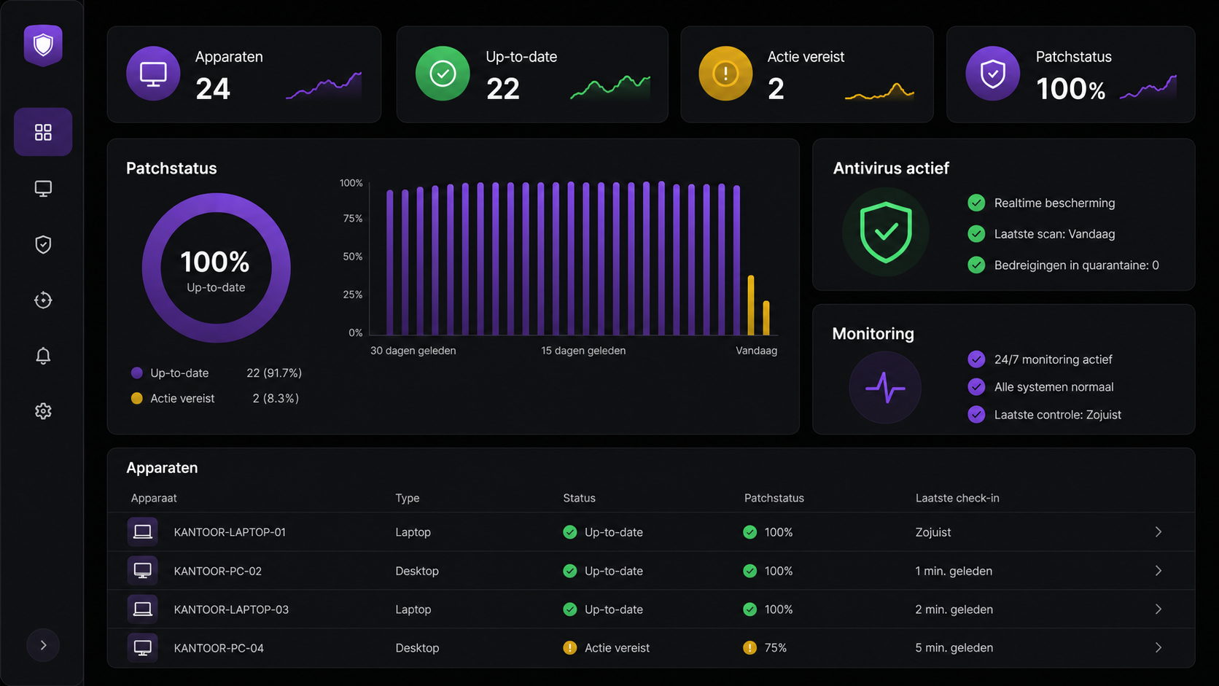Screen dimensions: 1219x686
Task: Click the Actie vereist yellow legend dot
Action: pyautogui.click(x=136, y=398)
